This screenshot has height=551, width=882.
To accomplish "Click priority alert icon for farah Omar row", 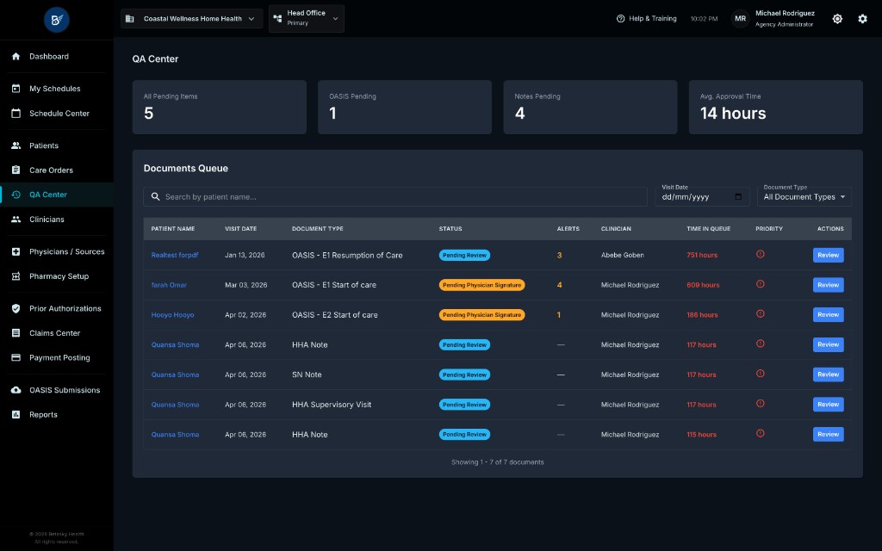I will (760, 284).
